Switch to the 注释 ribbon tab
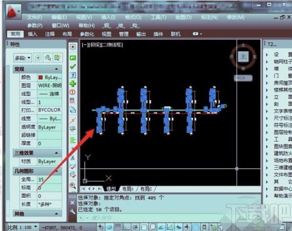Screen dimensions: 292x231 pyautogui.click(x=50, y=34)
